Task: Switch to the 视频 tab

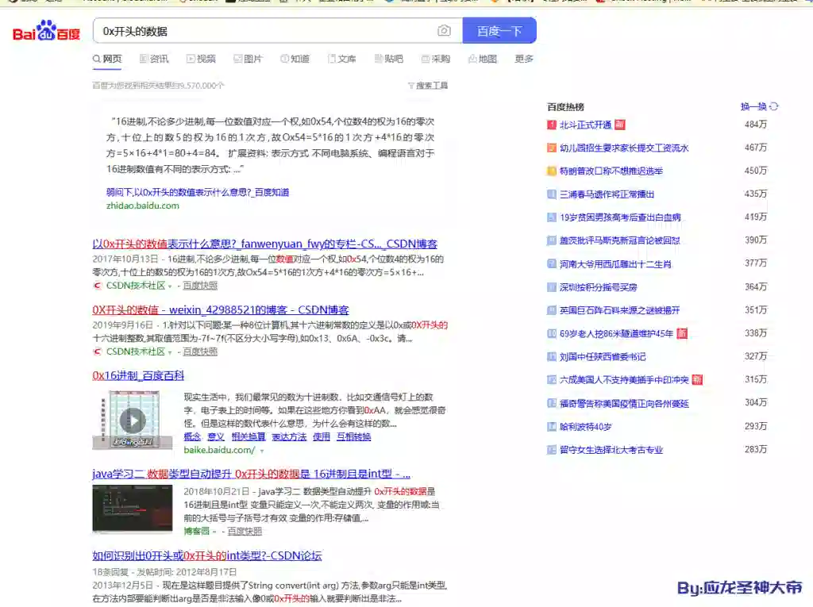Action: pyautogui.click(x=201, y=59)
